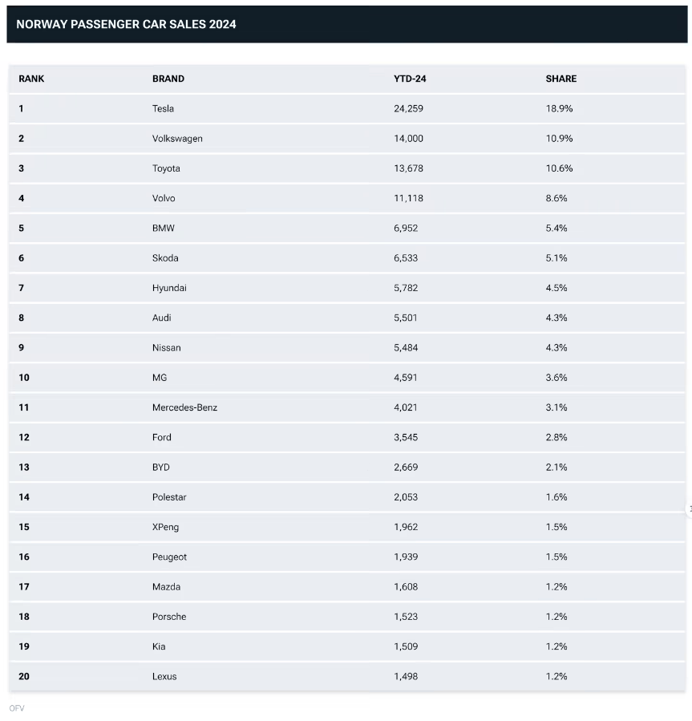The height and width of the screenshot is (721, 692).
Task: Click the YTD-24 column header
Action: coord(410,79)
